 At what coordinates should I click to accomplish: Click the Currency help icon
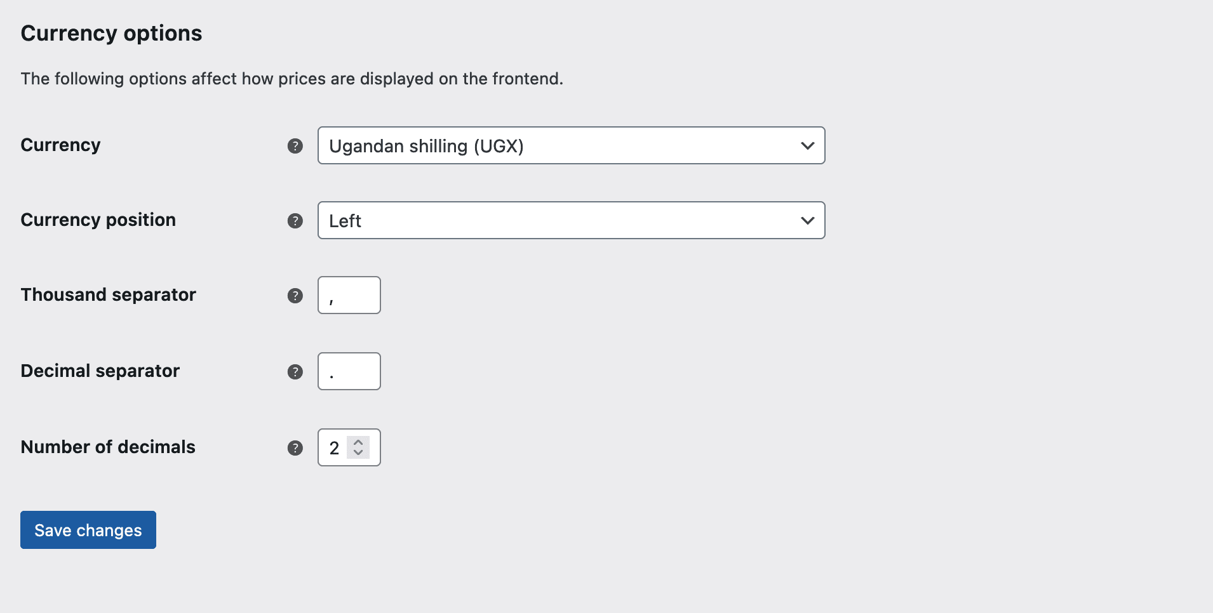pos(295,146)
